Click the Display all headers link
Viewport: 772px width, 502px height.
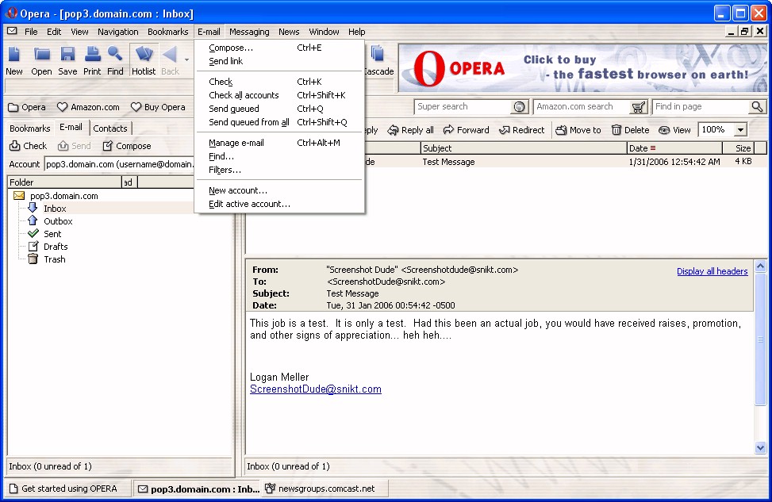[x=712, y=271]
